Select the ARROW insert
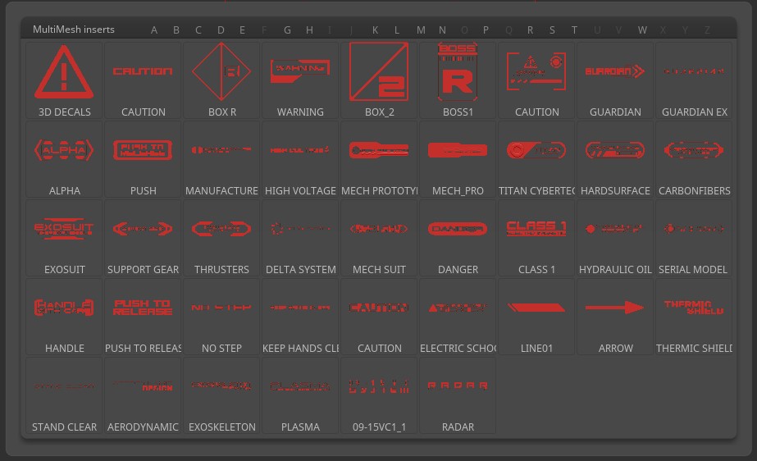This screenshot has height=461, width=757. point(615,316)
